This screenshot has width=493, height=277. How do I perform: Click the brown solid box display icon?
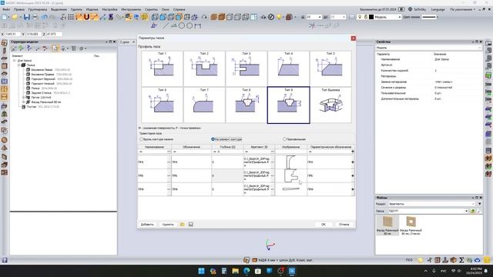click(214, 17)
